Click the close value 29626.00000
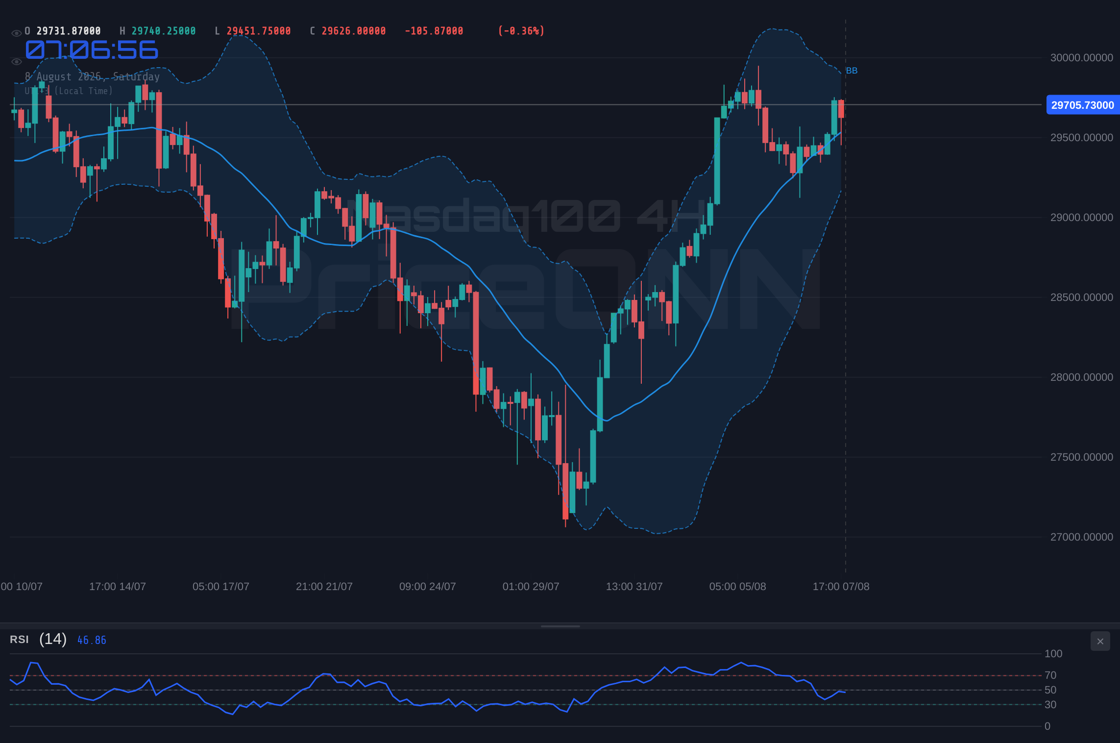This screenshot has height=743, width=1120. point(354,31)
